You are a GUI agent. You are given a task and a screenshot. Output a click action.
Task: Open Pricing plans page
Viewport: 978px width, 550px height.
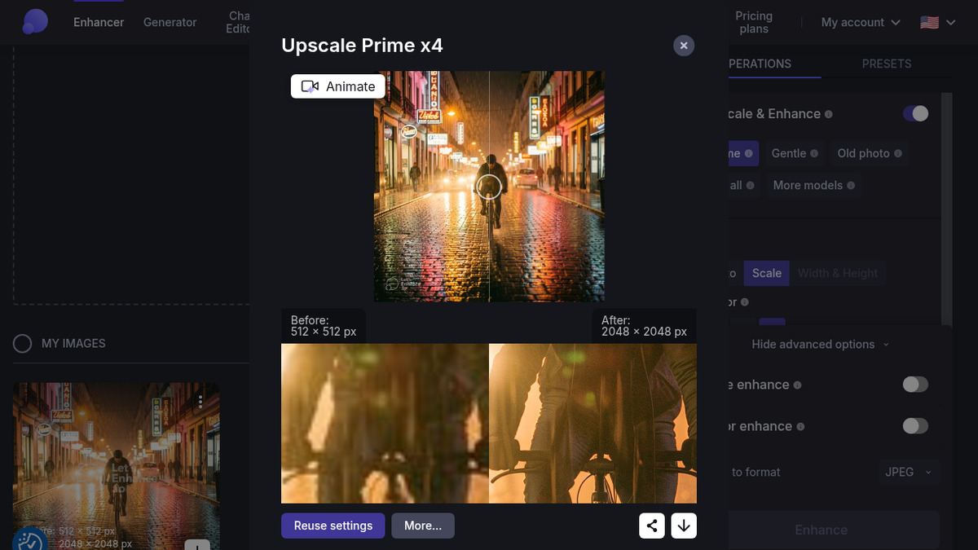754,22
